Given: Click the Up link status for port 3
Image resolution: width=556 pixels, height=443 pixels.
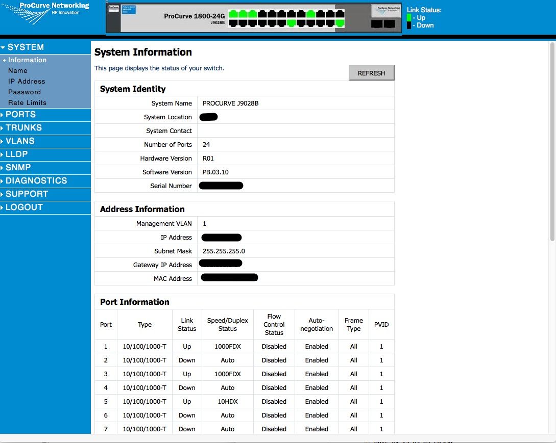Looking at the screenshot, I should (x=187, y=374).
